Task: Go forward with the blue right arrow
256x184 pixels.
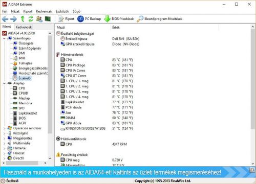Action: pyautogui.click(x=14, y=19)
